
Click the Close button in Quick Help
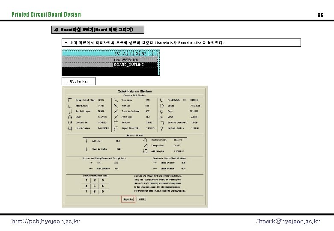[141, 199]
